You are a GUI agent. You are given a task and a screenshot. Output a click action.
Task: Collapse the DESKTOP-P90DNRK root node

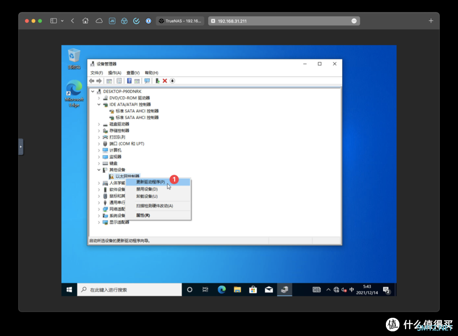[x=93, y=92]
